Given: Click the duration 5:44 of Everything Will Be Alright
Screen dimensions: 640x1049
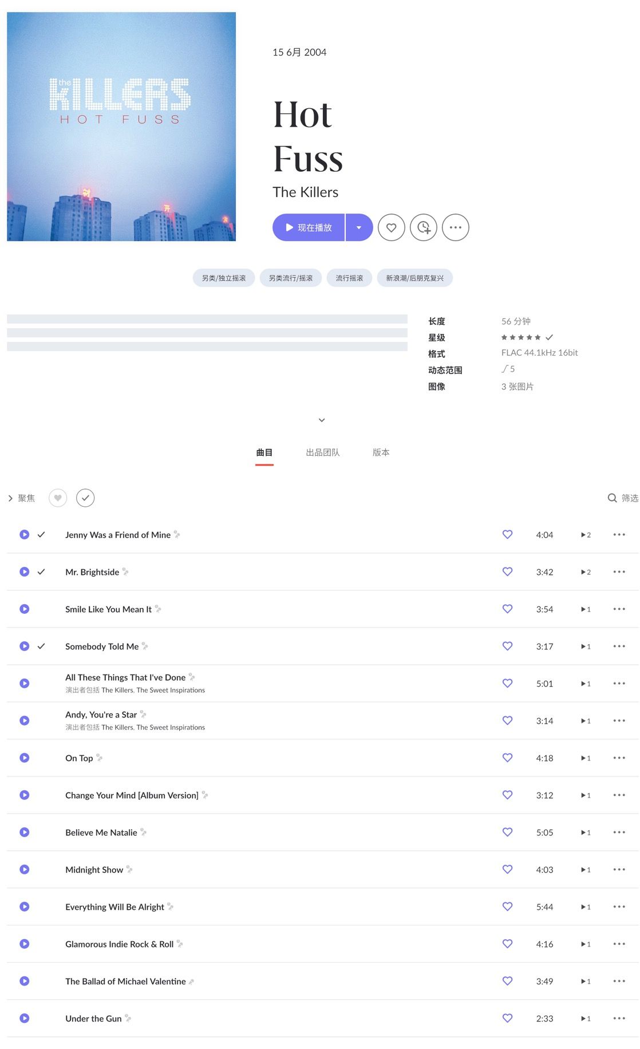Looking at the screenshot, I should click(544, 907).
